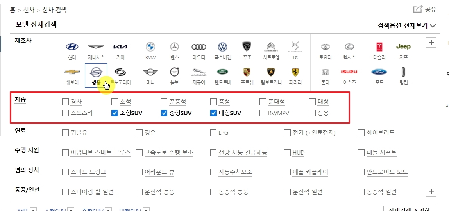
Task: Enable the 운전석 통풍 checkbox
Action: 139,191
